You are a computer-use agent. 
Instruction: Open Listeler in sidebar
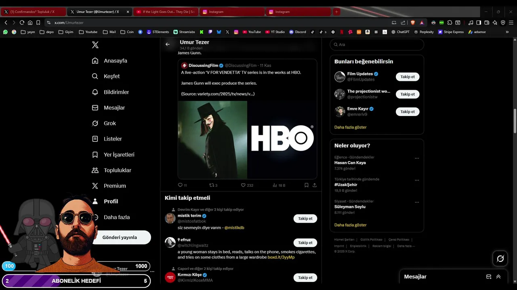(107, 139)
